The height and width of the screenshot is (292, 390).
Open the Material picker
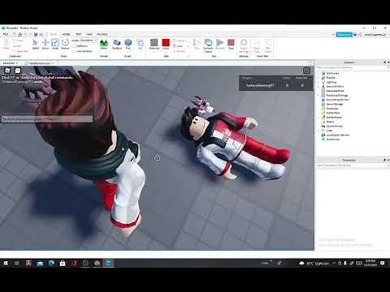(154, 45)
